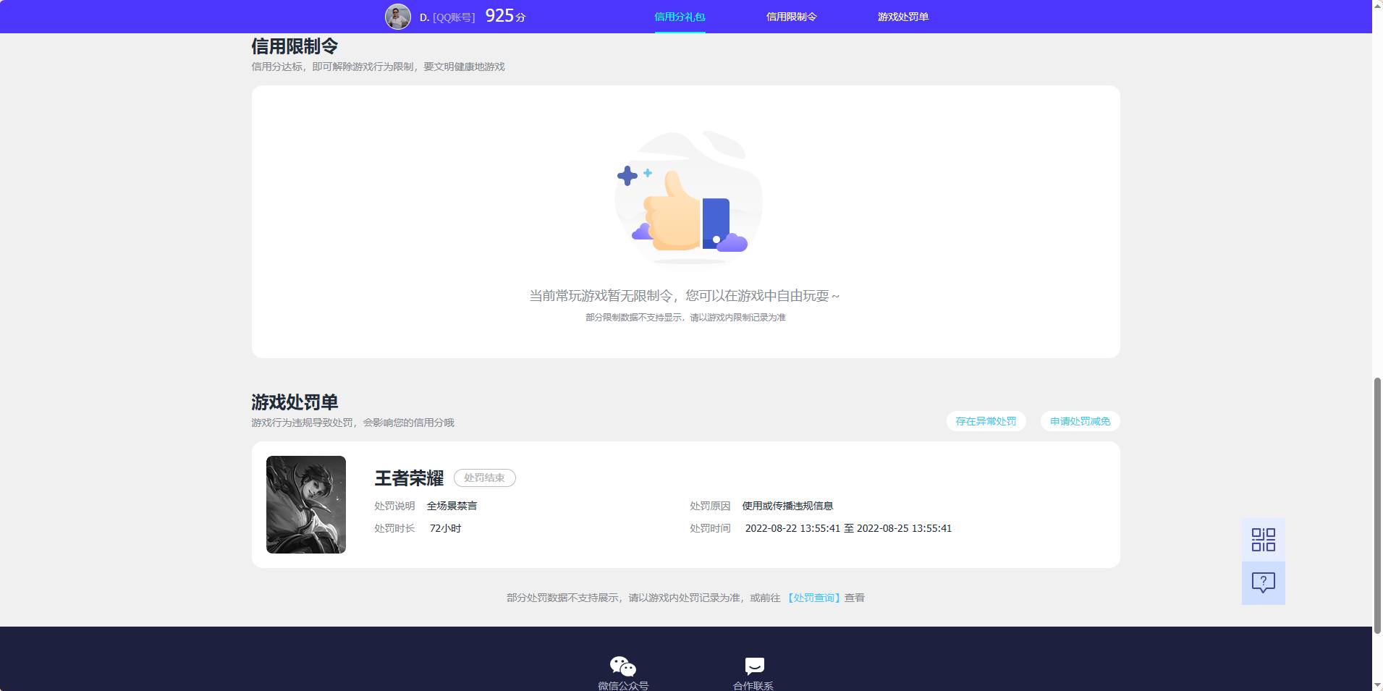This screenshot has width=1383, height=691.
Task: Click the user avatar in the header
Action: pos(397,17)
